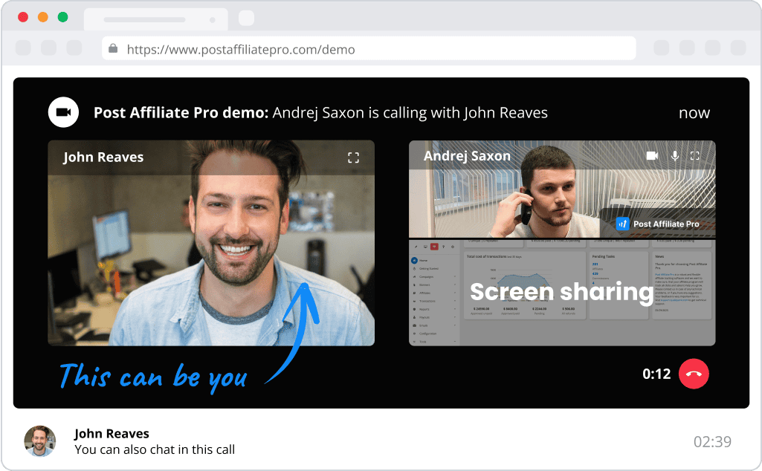
Task: Click the Post Affiliate Pro demo title
Action: pyautogui.click(x=181, y=113)
